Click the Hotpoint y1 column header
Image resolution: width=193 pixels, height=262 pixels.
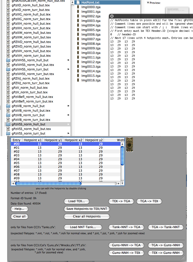click(x=53, y=140)
